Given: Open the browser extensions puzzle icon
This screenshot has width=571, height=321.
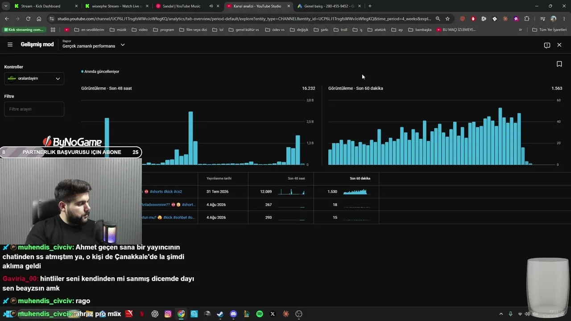Looking at the screenshot, I should 527,19.
